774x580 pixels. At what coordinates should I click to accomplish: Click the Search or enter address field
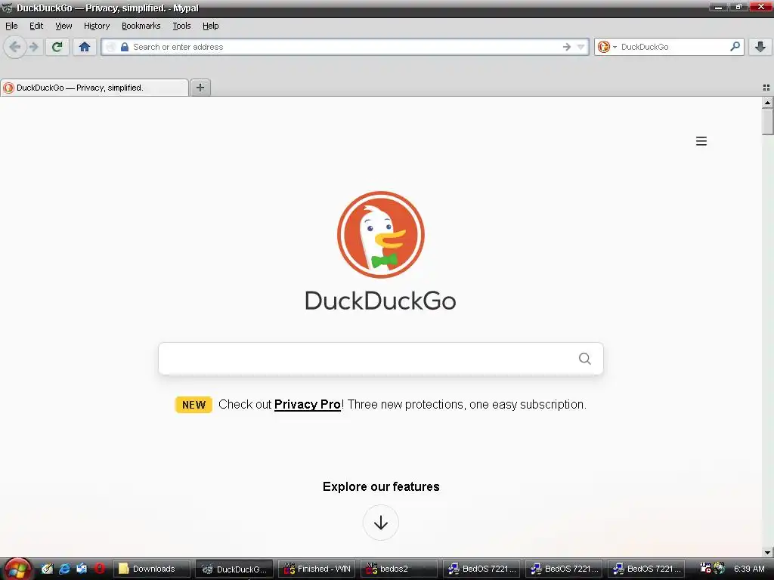pyautogui.click(x=344, y=47)
